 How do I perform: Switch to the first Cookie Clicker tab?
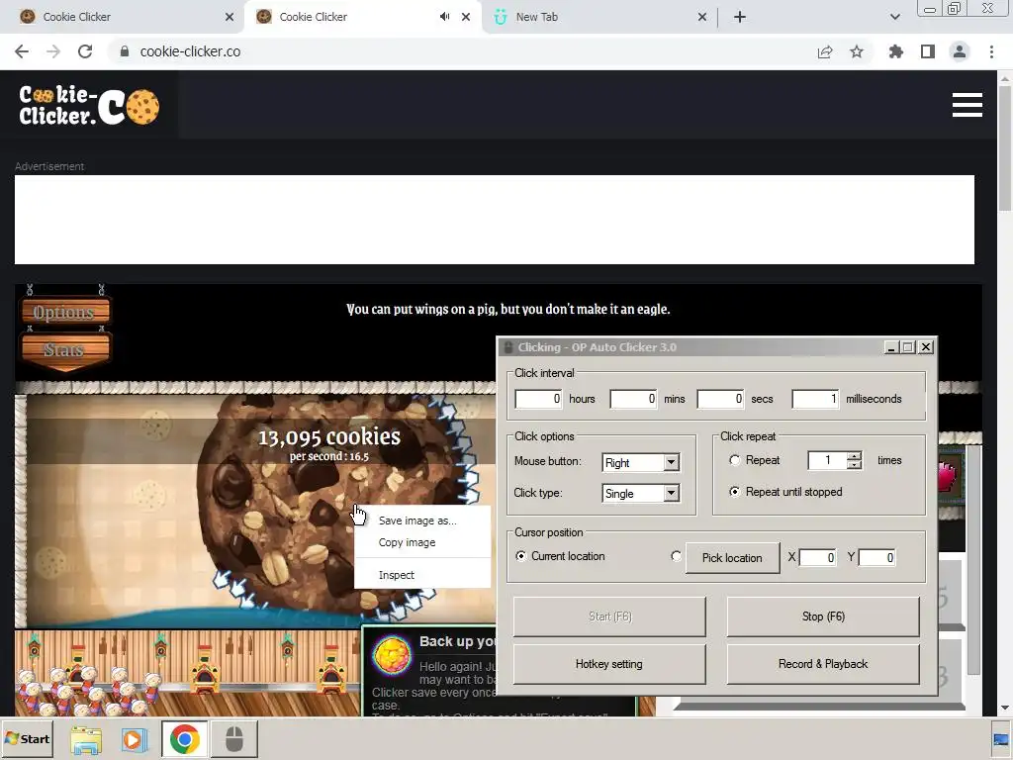pos(122,17)
